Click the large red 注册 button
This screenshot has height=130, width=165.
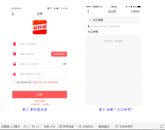point(40,94)
